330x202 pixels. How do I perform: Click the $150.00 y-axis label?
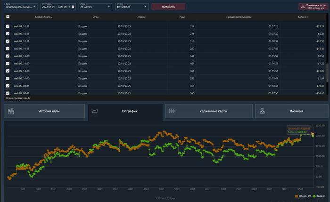(x=320, y=146)
